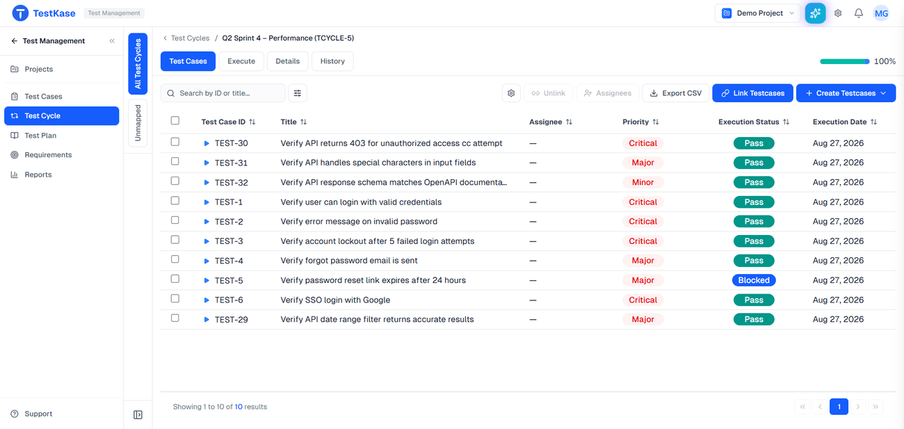
Task: Go to first page pagination icon
Action: click(x=802, y=407)
